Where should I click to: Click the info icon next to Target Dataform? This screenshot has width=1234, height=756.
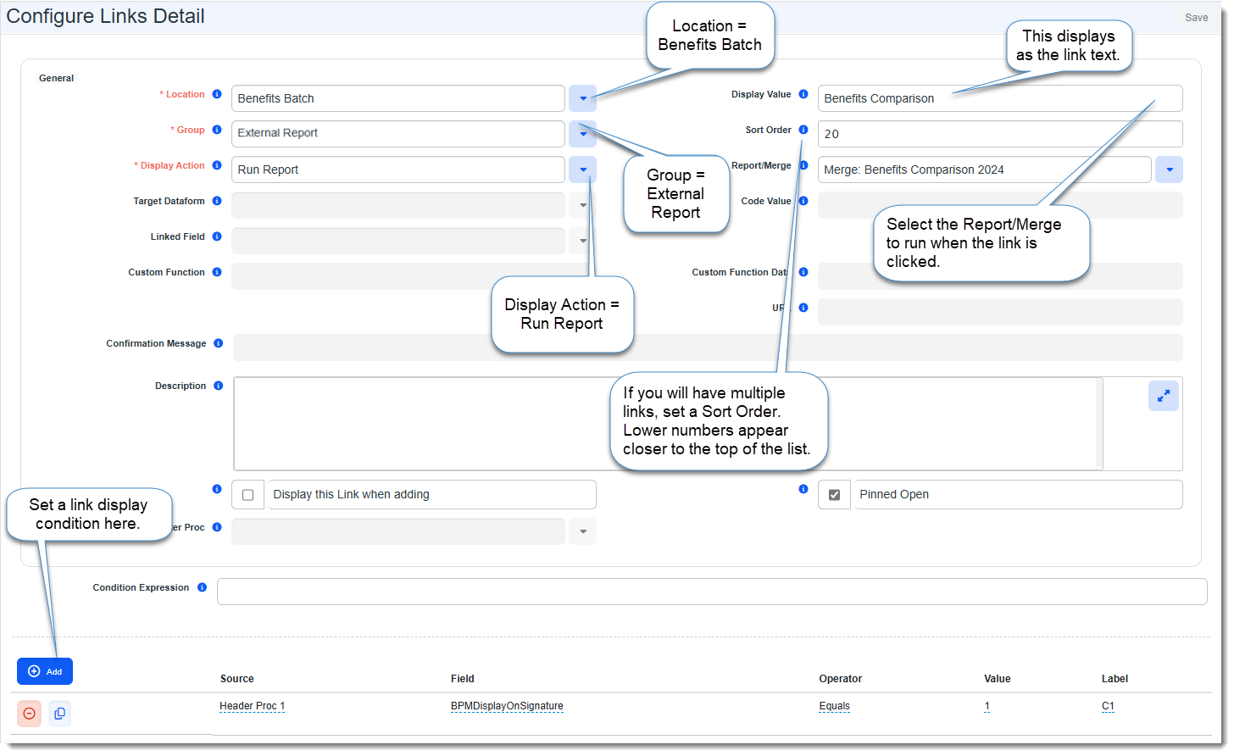coord(217,201)
